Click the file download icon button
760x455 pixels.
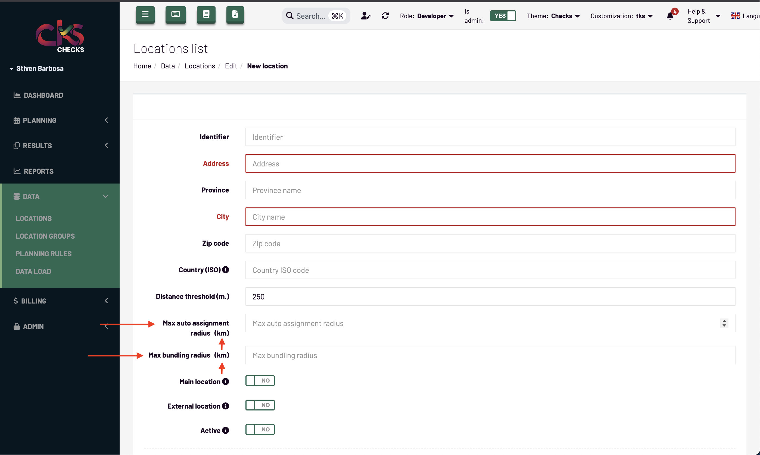click(235, 15)
